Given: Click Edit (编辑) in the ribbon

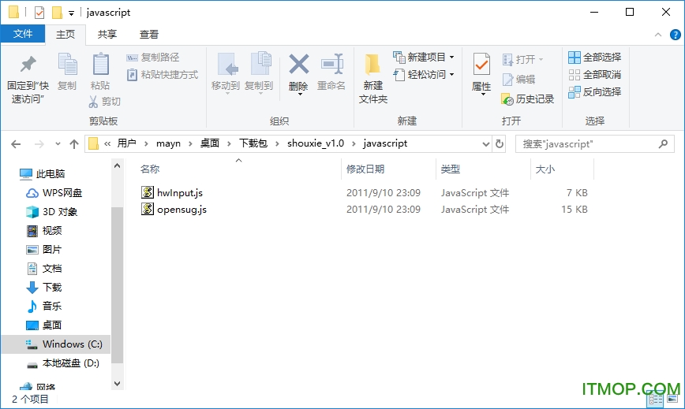Looking at the screenshot, I should tap(519, 80).
